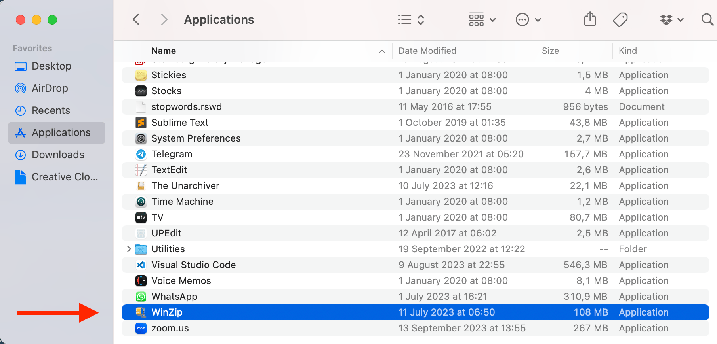Click the '13 September 2023 at 13:55' date
Image resolution: width=717 pixels, height=344 pixels.
tap(462, 328)
